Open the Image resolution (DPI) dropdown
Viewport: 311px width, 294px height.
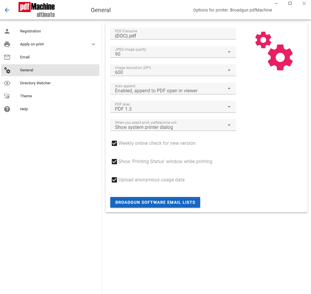click(173, 70)
